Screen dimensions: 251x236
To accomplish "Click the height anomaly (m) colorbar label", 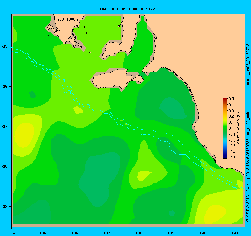I will coord(238,128).
